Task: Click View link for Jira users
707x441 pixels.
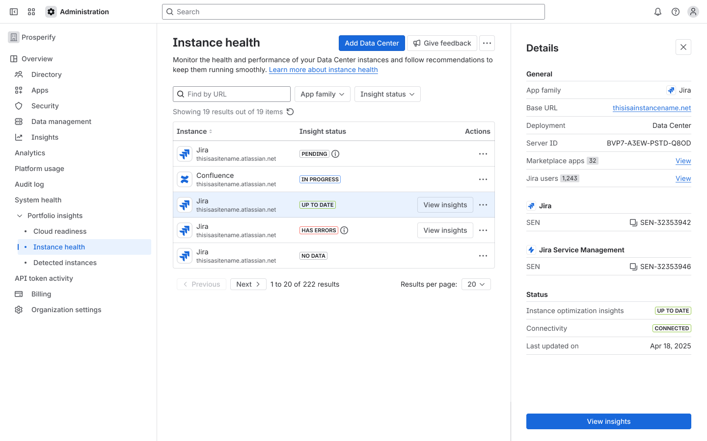Action: 683,178
